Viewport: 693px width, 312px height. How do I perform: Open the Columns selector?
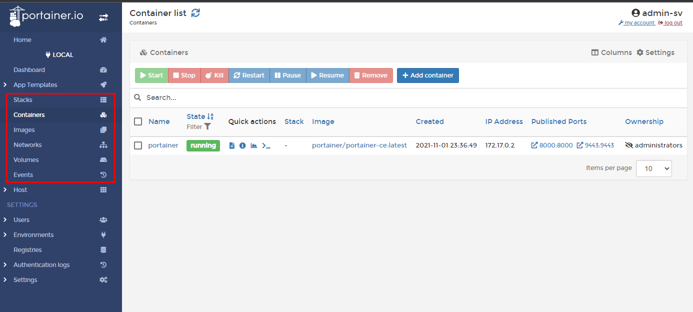(611, 52)
